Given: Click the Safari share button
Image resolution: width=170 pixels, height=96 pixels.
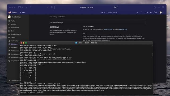Looking at the screenshot, I should click(155, 7).
